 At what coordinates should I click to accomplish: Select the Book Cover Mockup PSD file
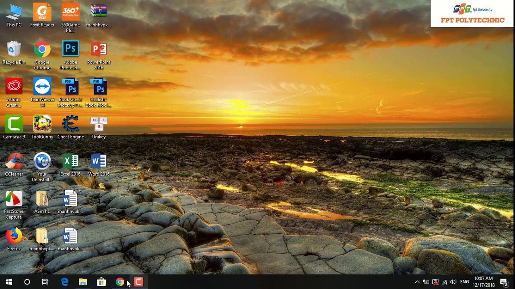point(70,93)
